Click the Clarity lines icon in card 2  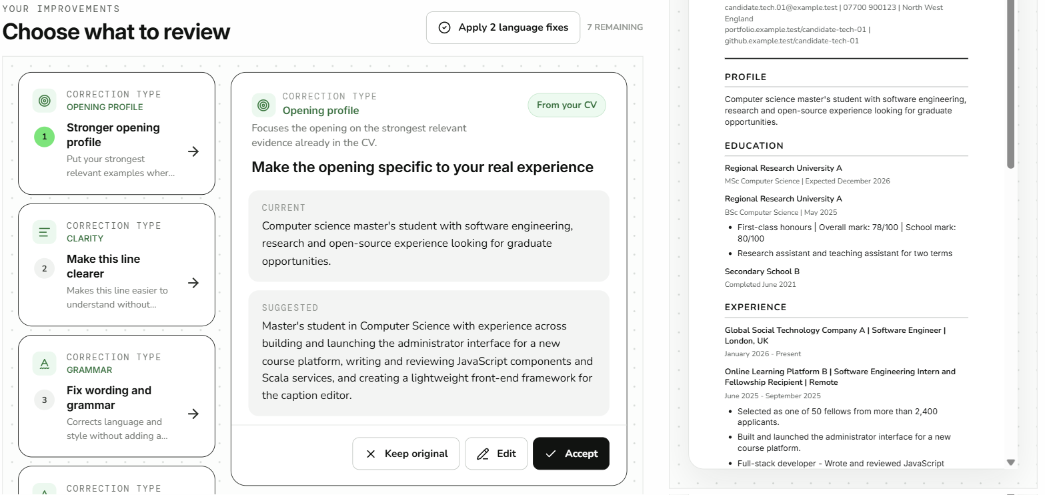(x=44, y=232)
